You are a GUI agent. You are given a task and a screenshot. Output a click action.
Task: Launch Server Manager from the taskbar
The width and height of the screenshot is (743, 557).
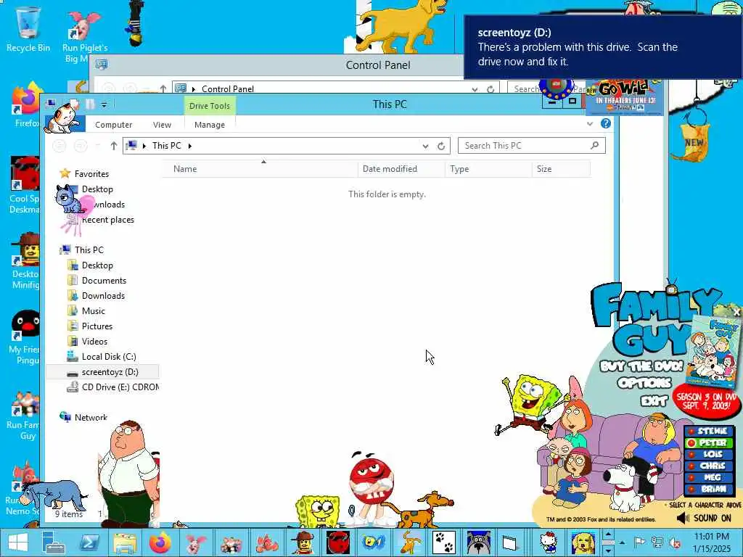point(53,542)
